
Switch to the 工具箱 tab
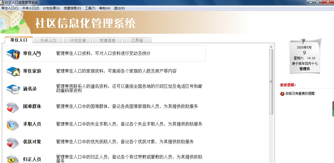(x=137, y=40)
